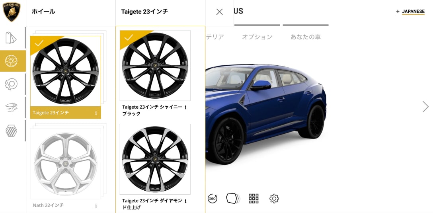Show info for Nath 22インチ wheel
Viewport: 433px width, 213px height.
pos(96,205)
